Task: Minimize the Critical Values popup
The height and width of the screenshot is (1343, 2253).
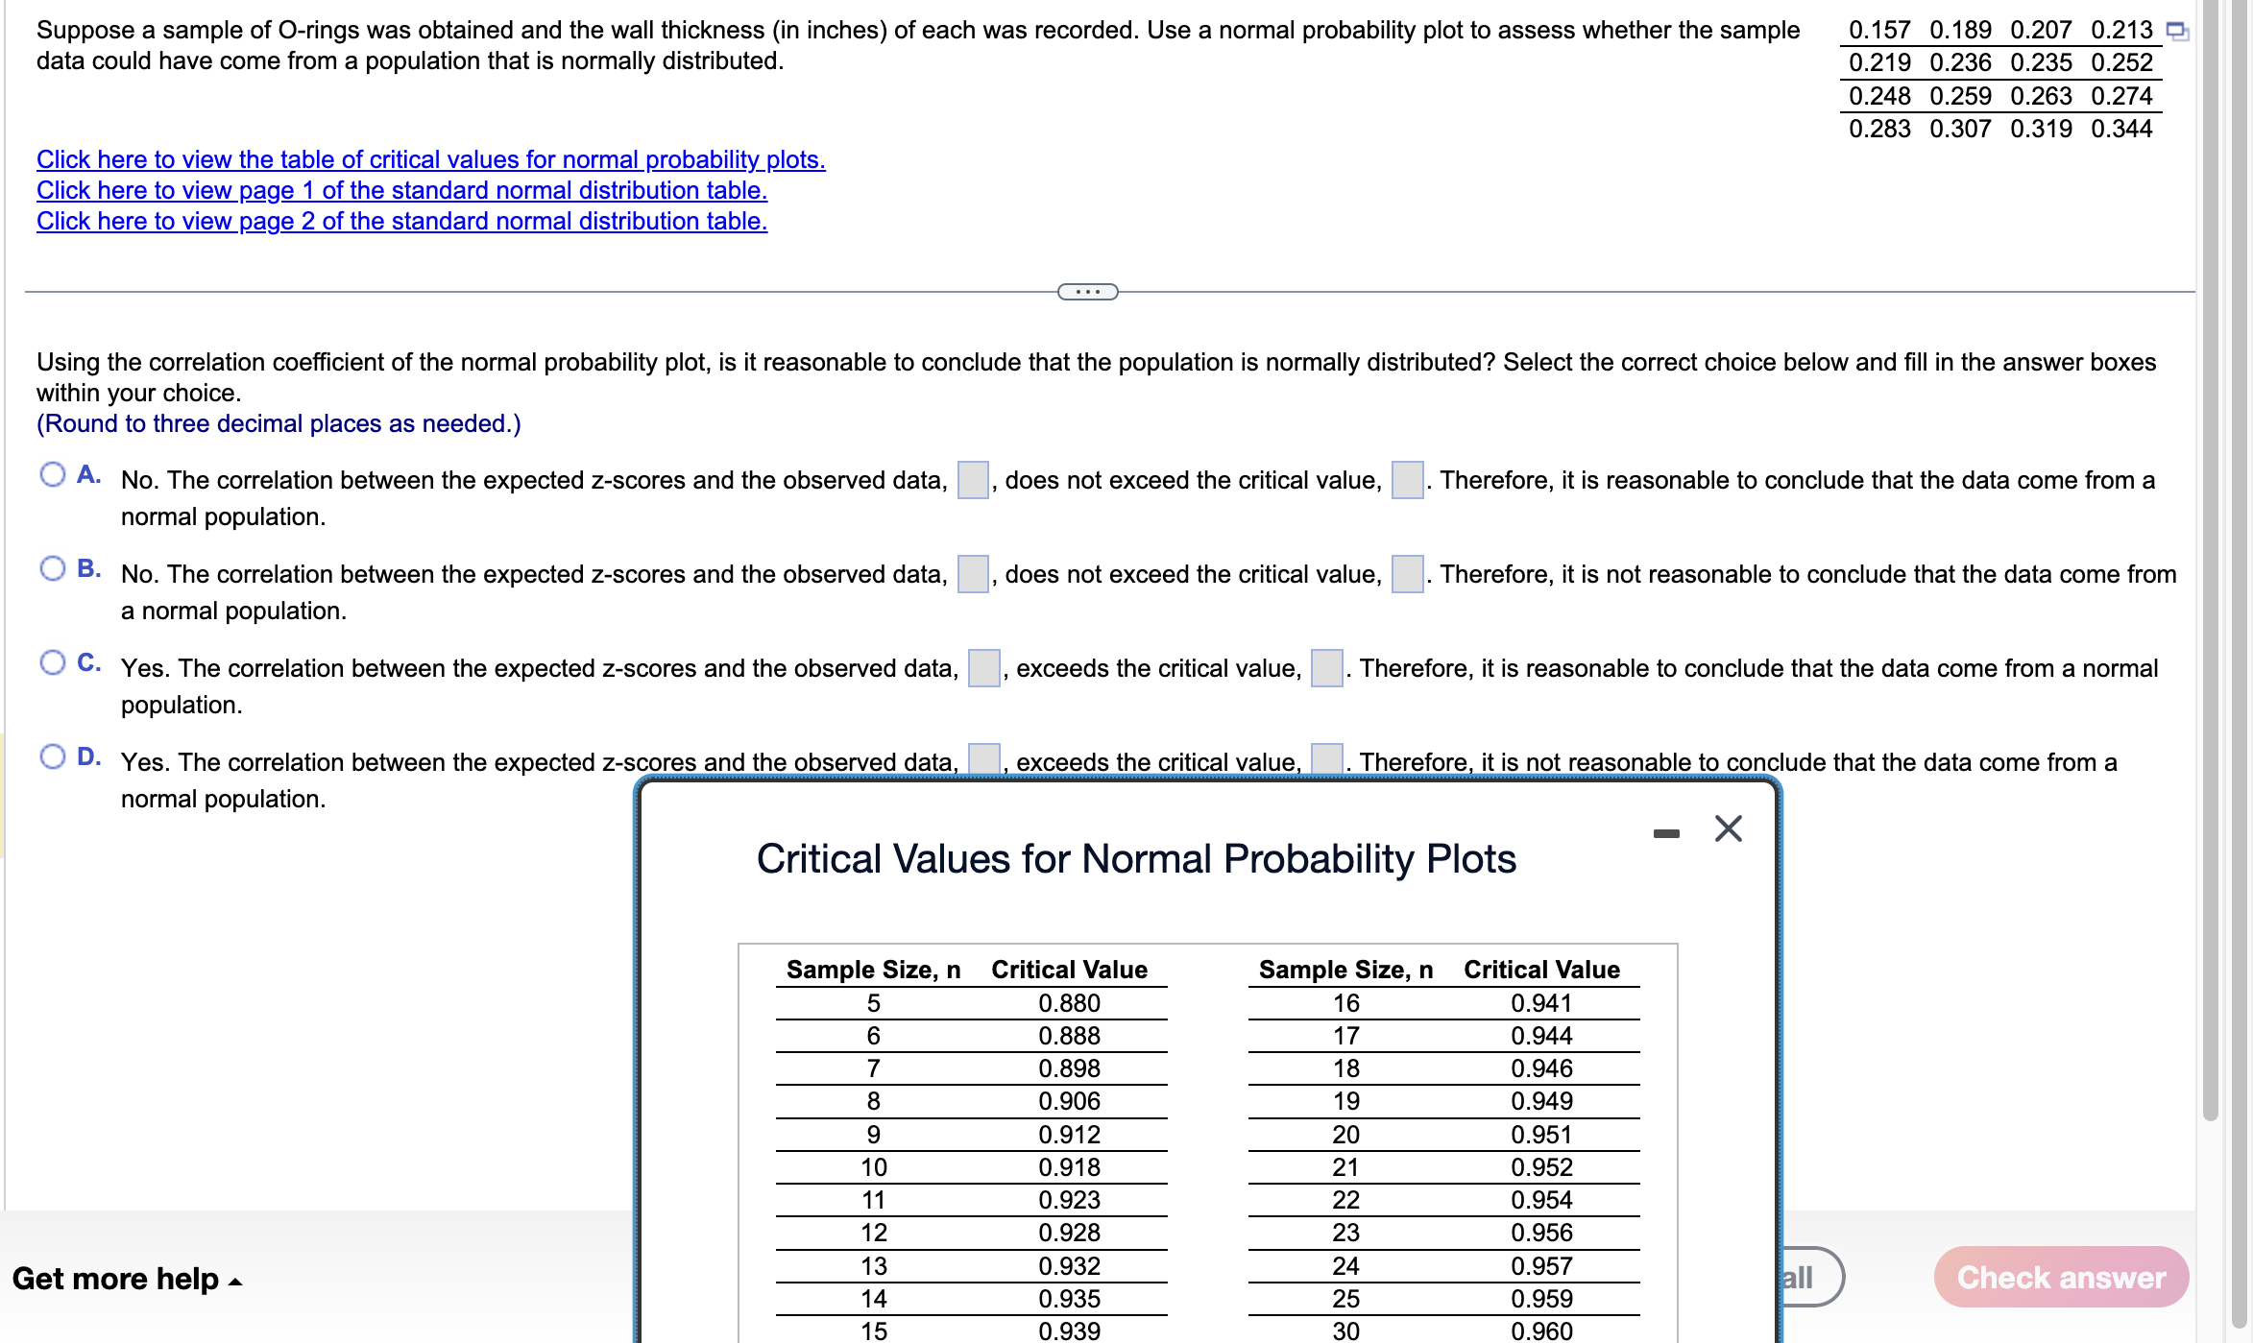Action: tap(1666, 833)
